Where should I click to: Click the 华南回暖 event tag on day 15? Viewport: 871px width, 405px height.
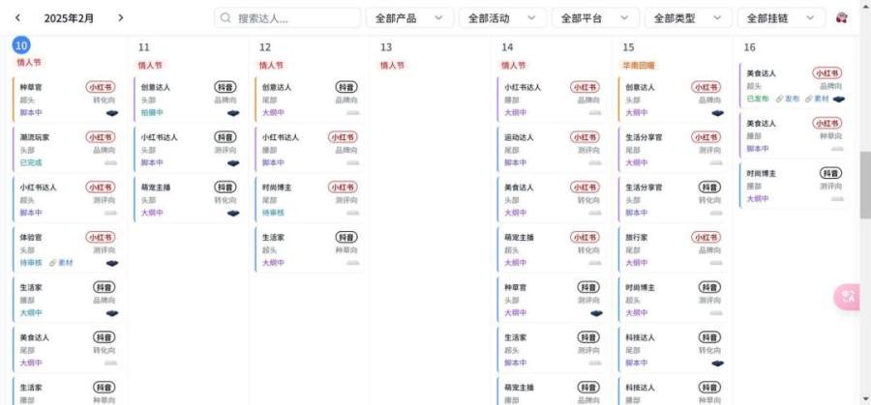[638, 65]
